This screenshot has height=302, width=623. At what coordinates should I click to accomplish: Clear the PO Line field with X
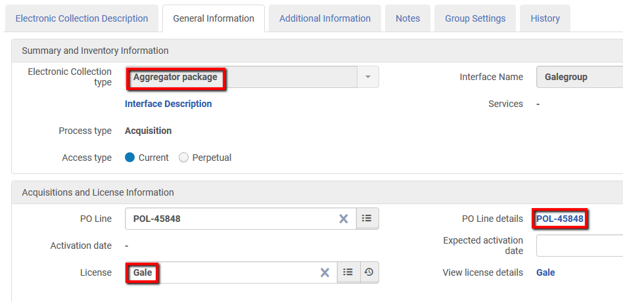pos(343,219)
